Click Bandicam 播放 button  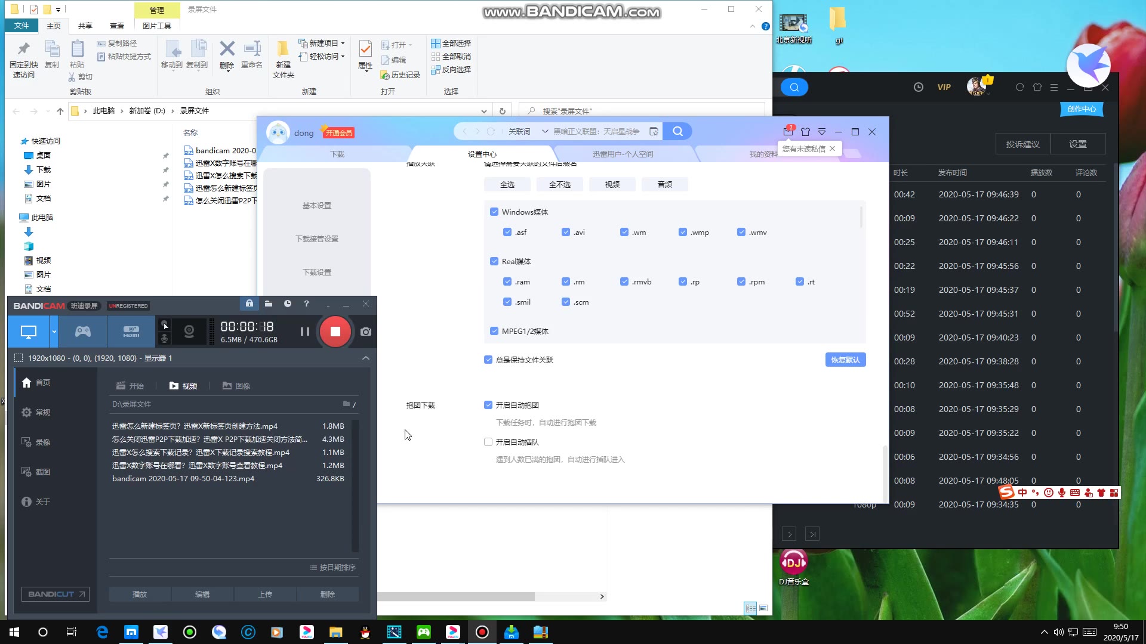pos(140,594)
